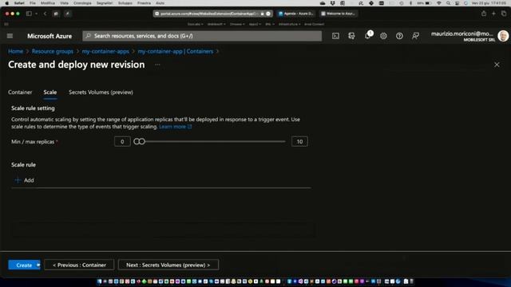Click the min replicas field showing 0
Image resolution: width=511 pixels, height=287 pixels.
click(x=122, y=142)
